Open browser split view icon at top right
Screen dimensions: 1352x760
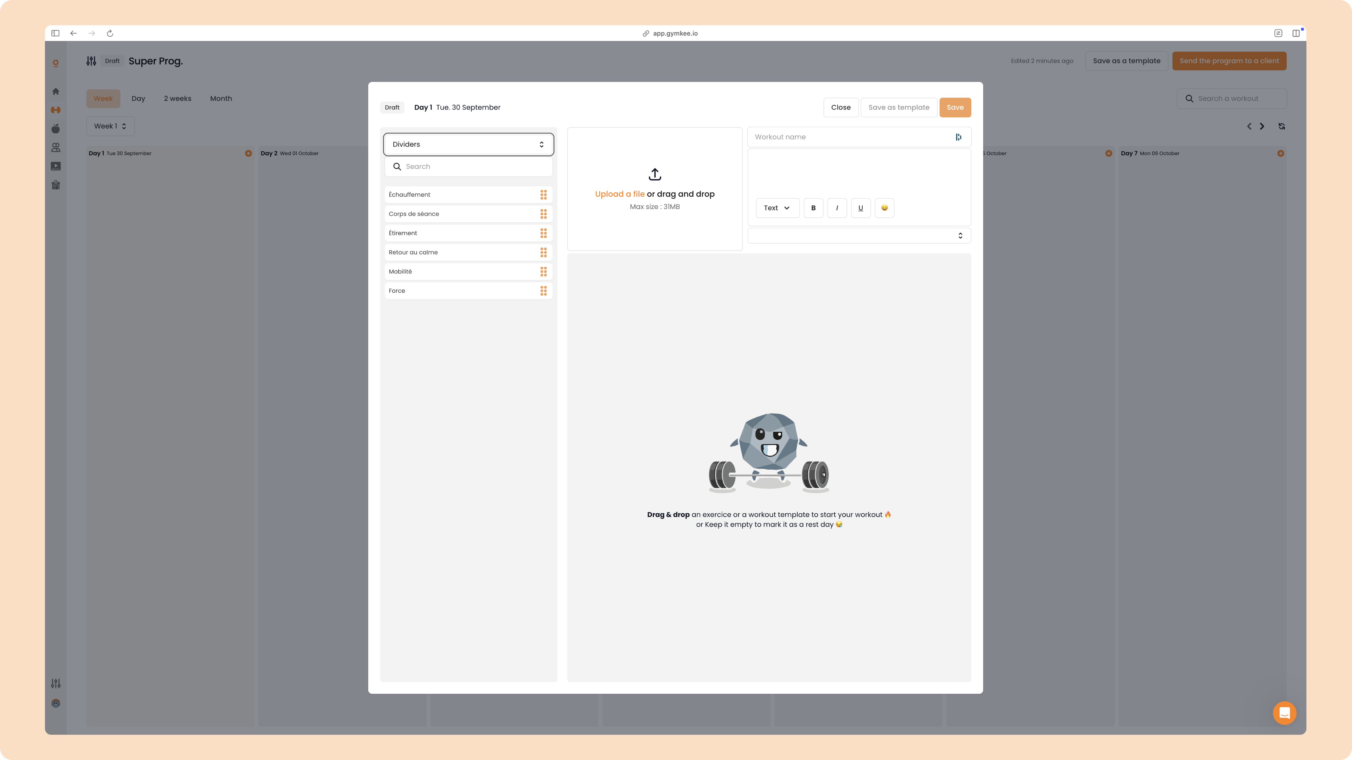pos(1296,33)
